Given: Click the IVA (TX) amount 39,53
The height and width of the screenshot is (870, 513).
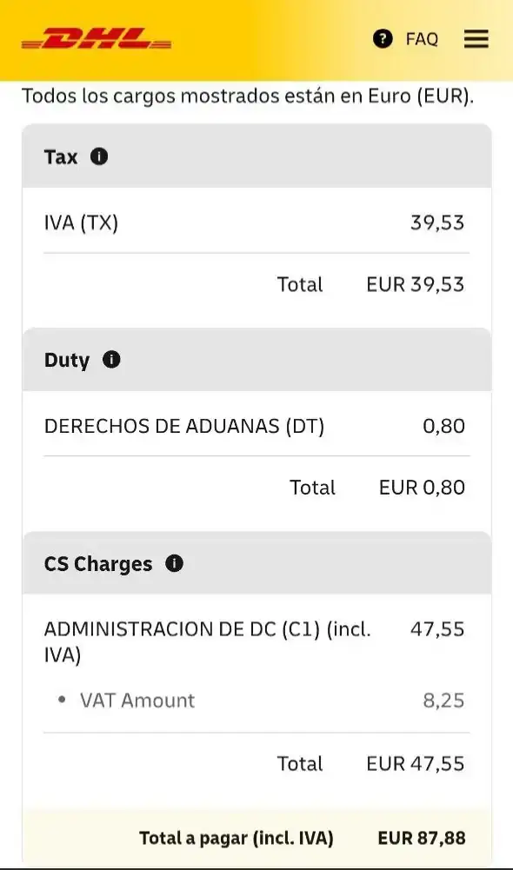Looking at the screenshot, I should [437, 223].
